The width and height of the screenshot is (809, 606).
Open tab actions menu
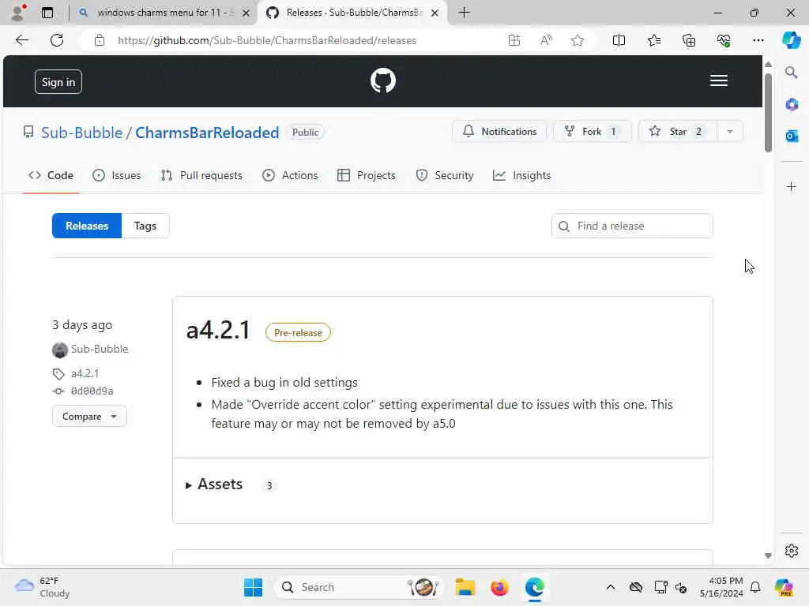coord(47,13)
